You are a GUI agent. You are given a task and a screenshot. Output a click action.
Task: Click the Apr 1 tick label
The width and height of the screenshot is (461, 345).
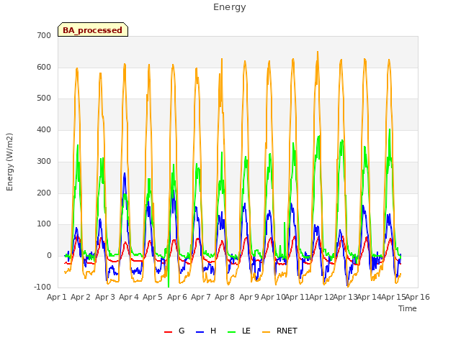pyautogui.click(x=57, y=297)
